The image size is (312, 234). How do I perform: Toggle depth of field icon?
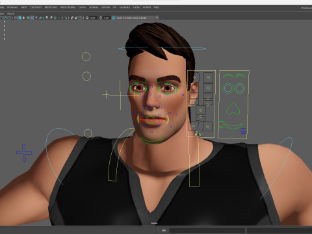pyautogui.click(x=59, y=18)
